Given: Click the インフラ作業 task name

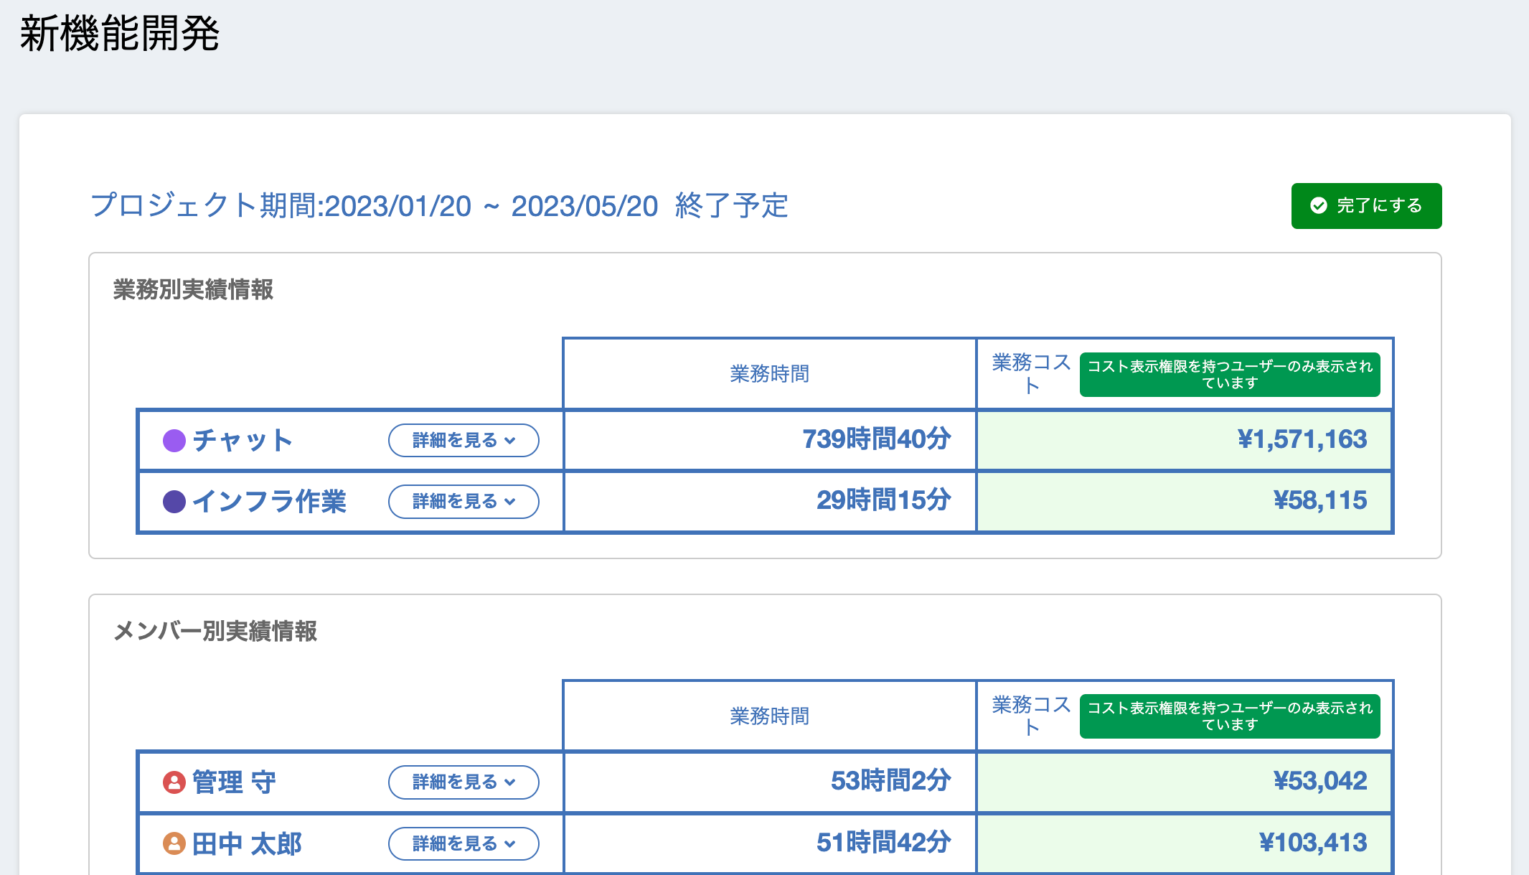Looking at the screenshot, I should [269, 501].
